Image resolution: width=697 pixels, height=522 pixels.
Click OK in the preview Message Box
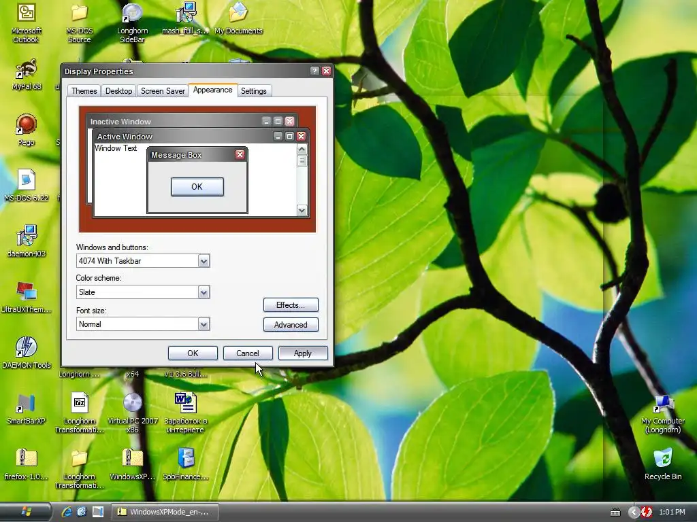197,187
